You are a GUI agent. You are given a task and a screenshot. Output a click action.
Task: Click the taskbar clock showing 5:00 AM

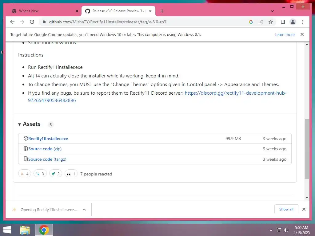[x=301, y=230]
